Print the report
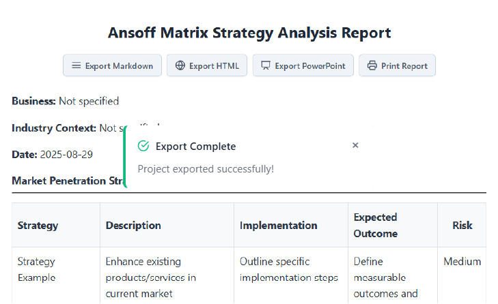The height and width of the screenshot is (304, 498). click(x=397, y=65)
